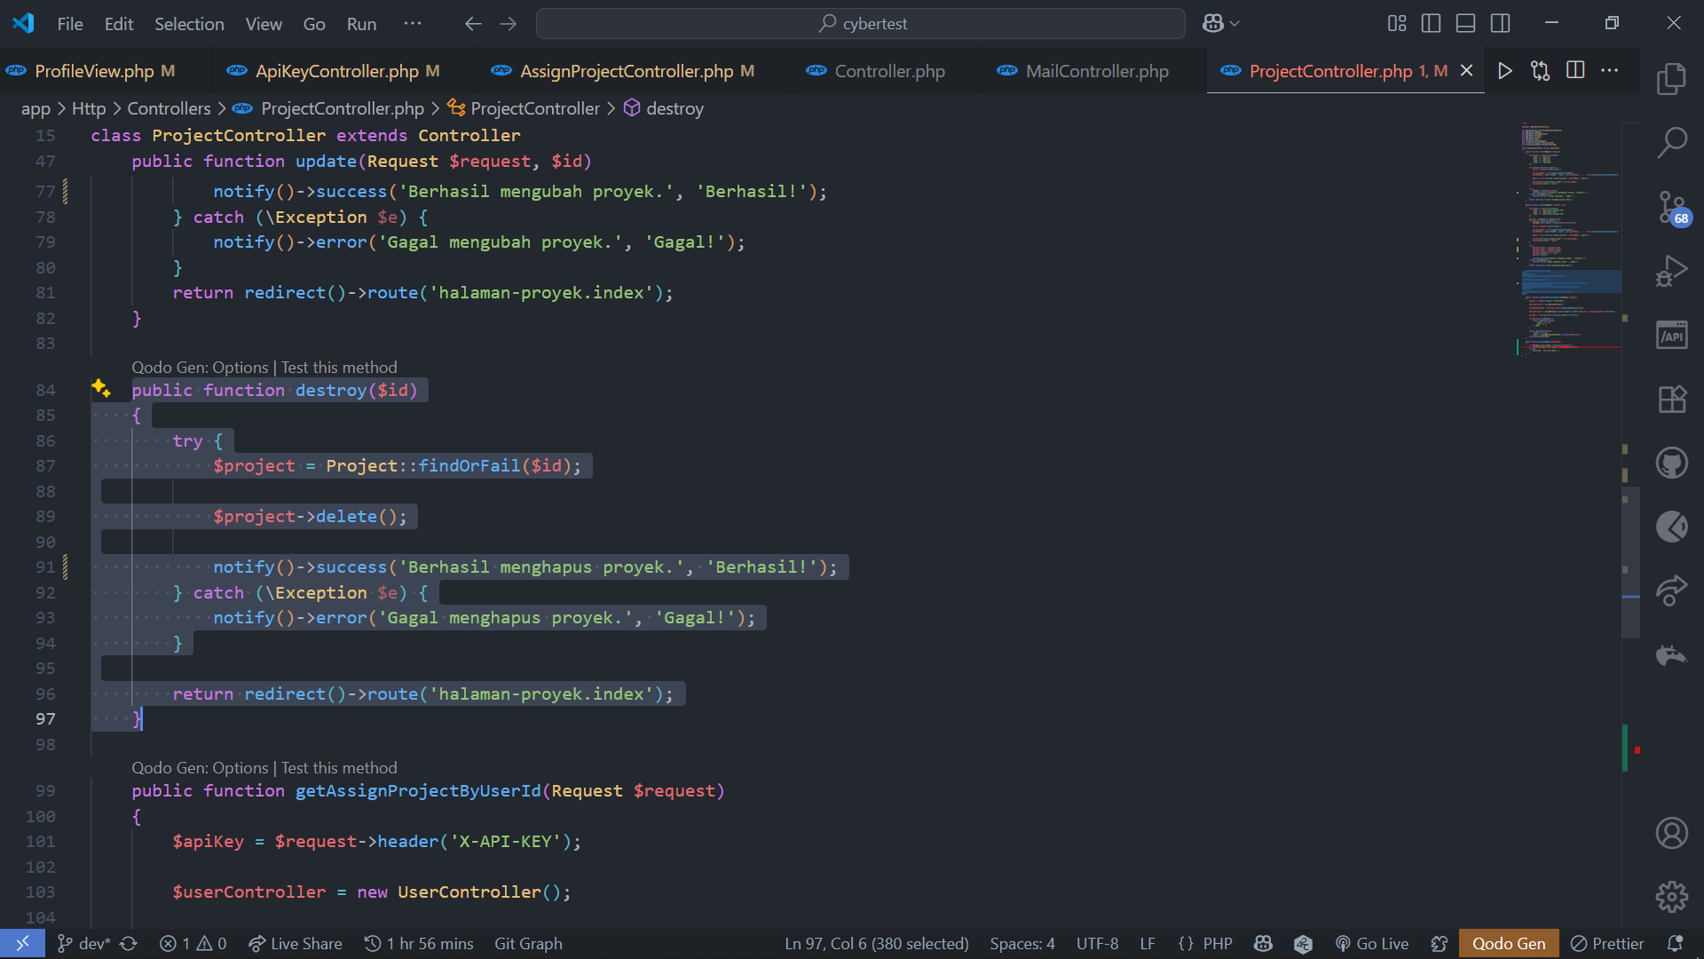Open the Copilot dropdown chevron in title bar
Image resolution: width=1704 pixels, height=959 pixels.
(x=1235, y=24)
